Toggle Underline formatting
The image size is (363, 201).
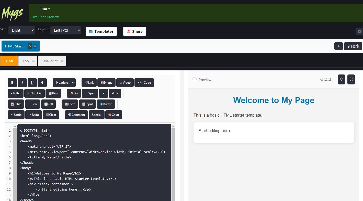point(32,83)
